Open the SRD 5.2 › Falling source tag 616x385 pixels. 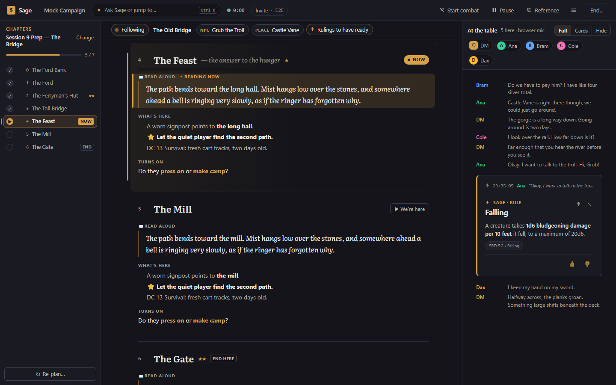pos(504,246)
